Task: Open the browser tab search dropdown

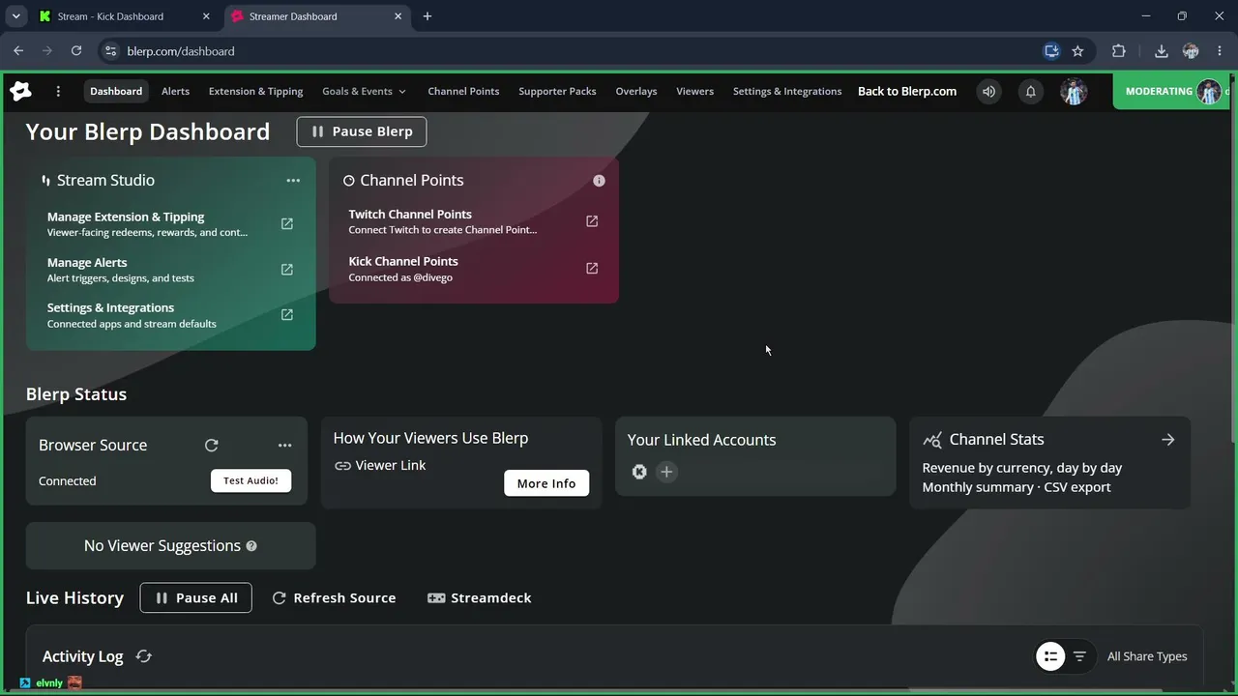Action: pyautogui.click(x=15, y=16)
